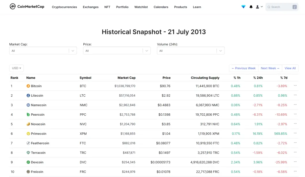
Task: Click the Rank column header
Action: 14,78
